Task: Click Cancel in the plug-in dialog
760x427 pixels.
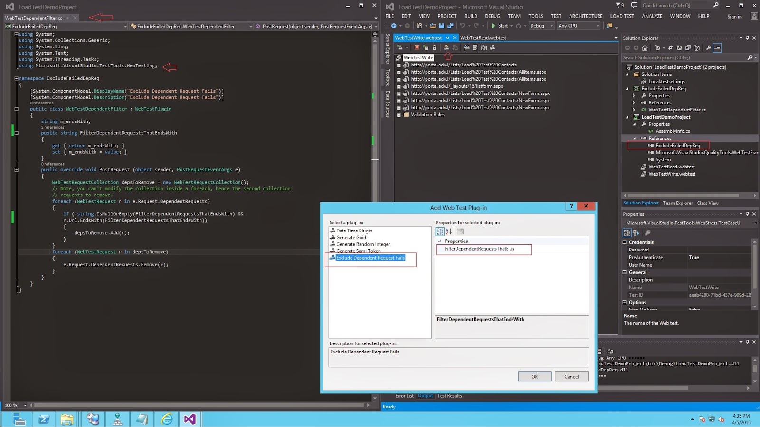Action: [571, 377]
